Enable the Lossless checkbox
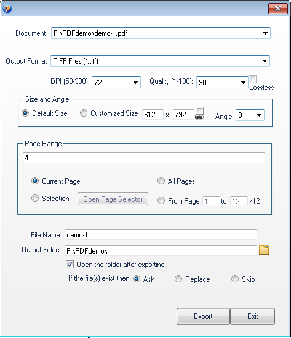 click(x=253, y=79)
